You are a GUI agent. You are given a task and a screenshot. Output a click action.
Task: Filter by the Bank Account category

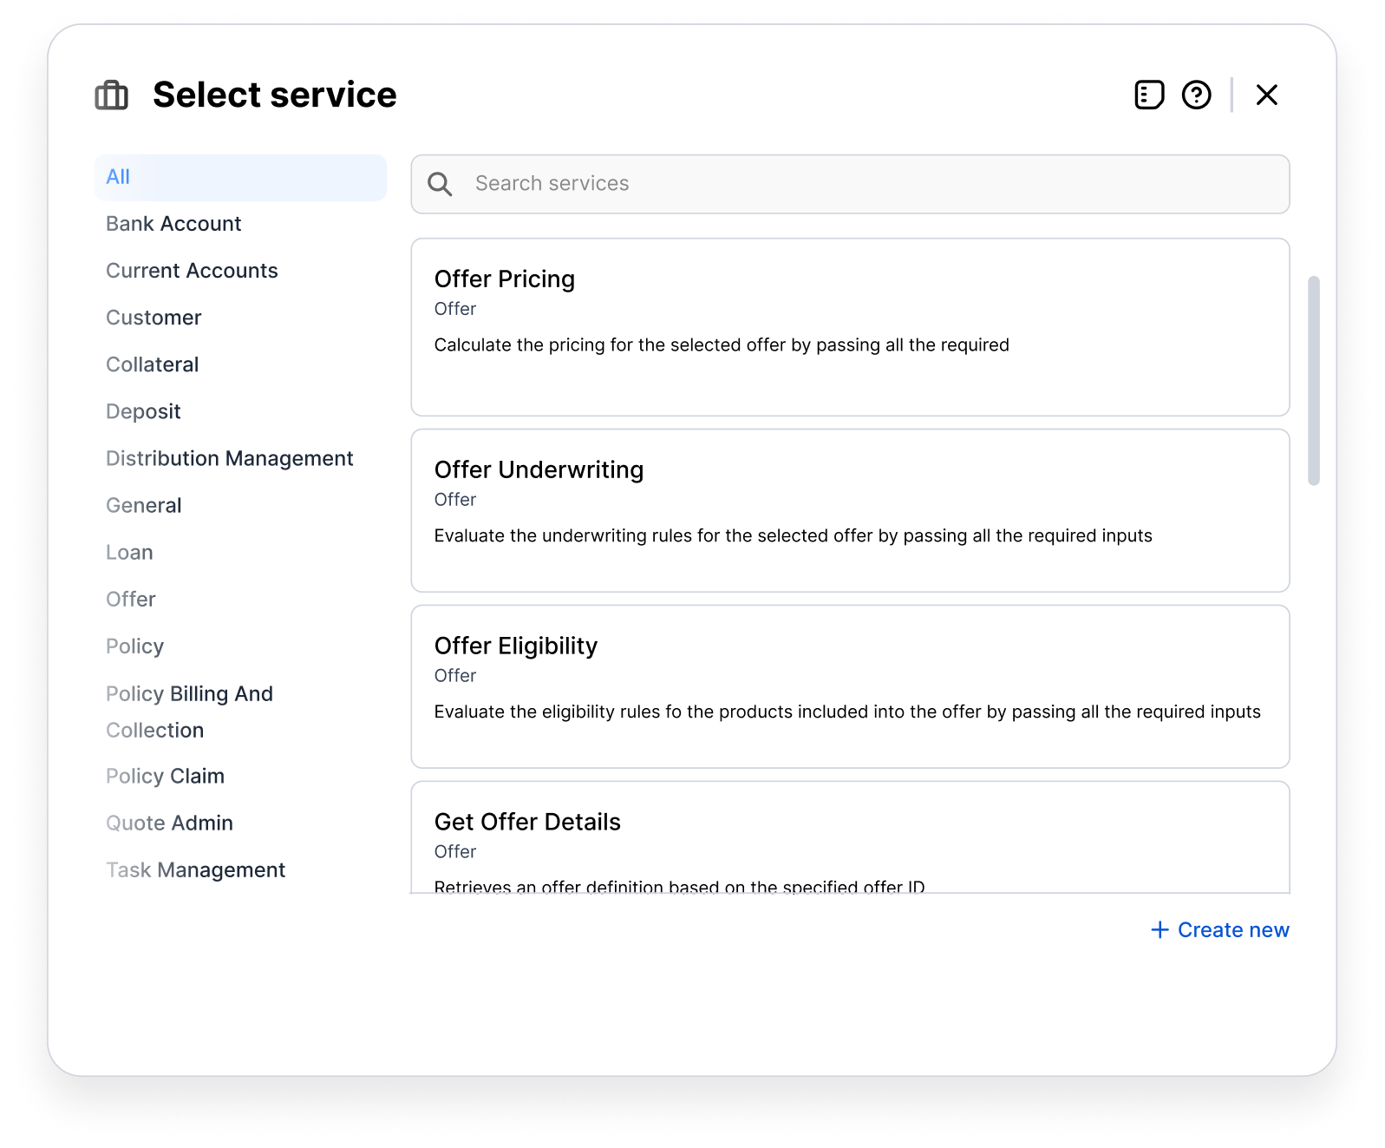tap(173, 224)
